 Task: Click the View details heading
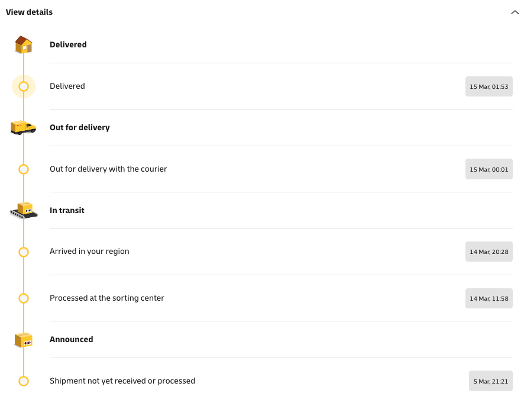29,12
